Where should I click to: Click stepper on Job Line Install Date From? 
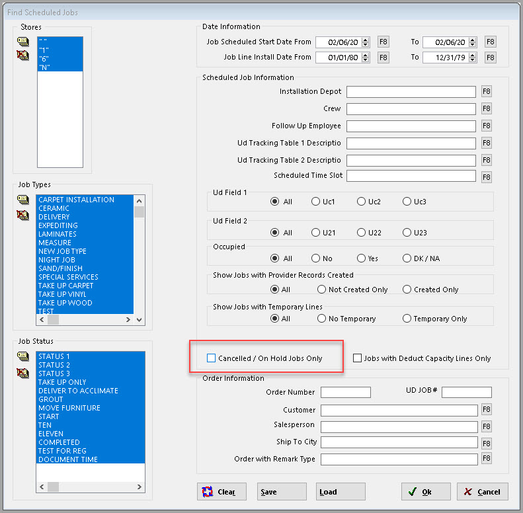click(366, 58)
